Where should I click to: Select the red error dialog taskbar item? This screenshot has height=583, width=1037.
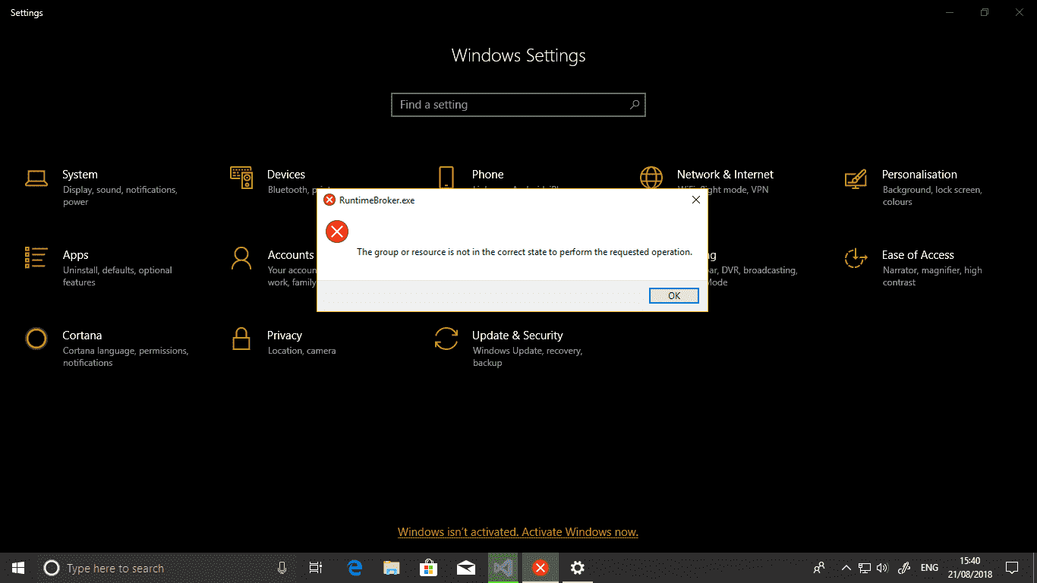click(x=540, y=568)
